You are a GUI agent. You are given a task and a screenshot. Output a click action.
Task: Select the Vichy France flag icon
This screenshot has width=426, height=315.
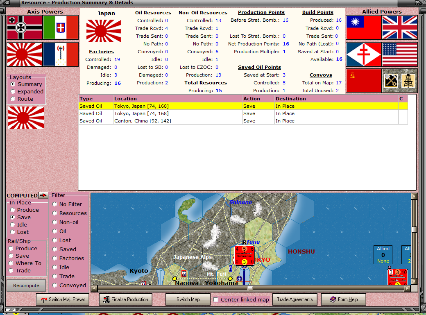(x=61, y=54)
